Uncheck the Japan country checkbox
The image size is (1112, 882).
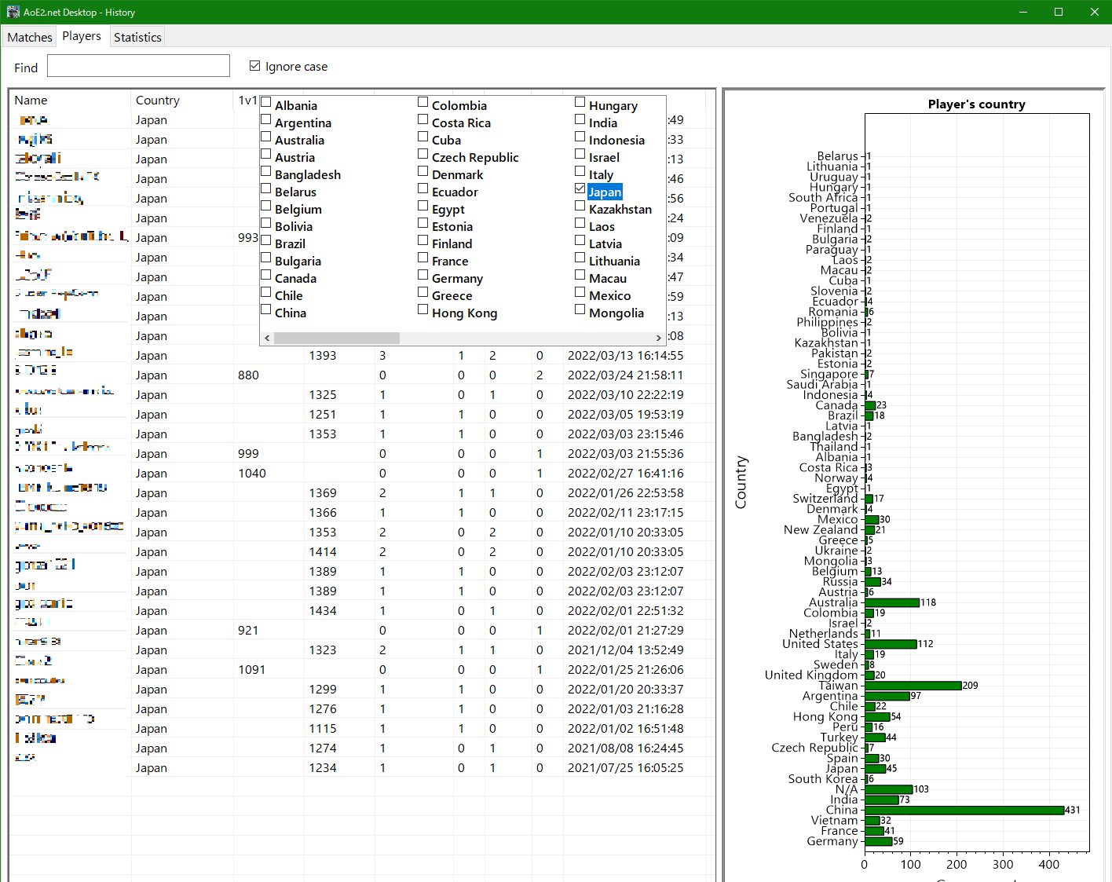click(580, 188)
